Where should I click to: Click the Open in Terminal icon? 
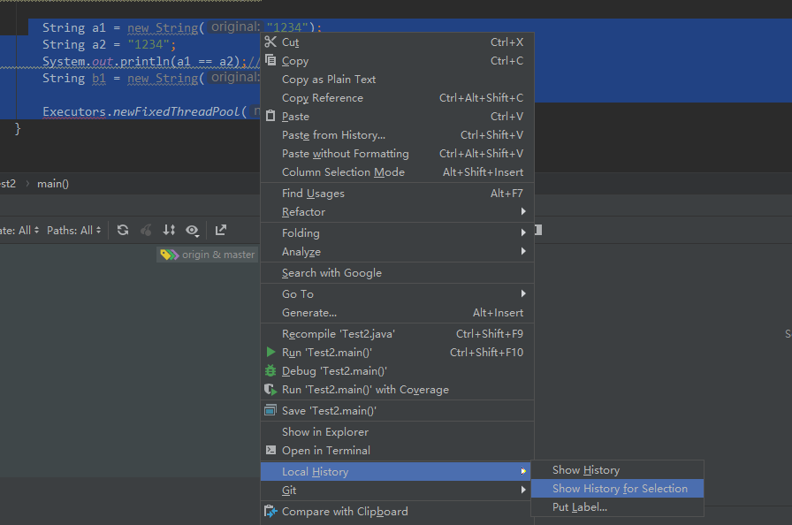click(x=270, y=450)
